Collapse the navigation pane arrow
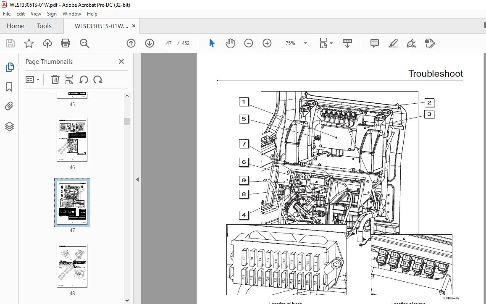Image resolution: width=486 pixels, height=304 pixels. click(137, 179)
